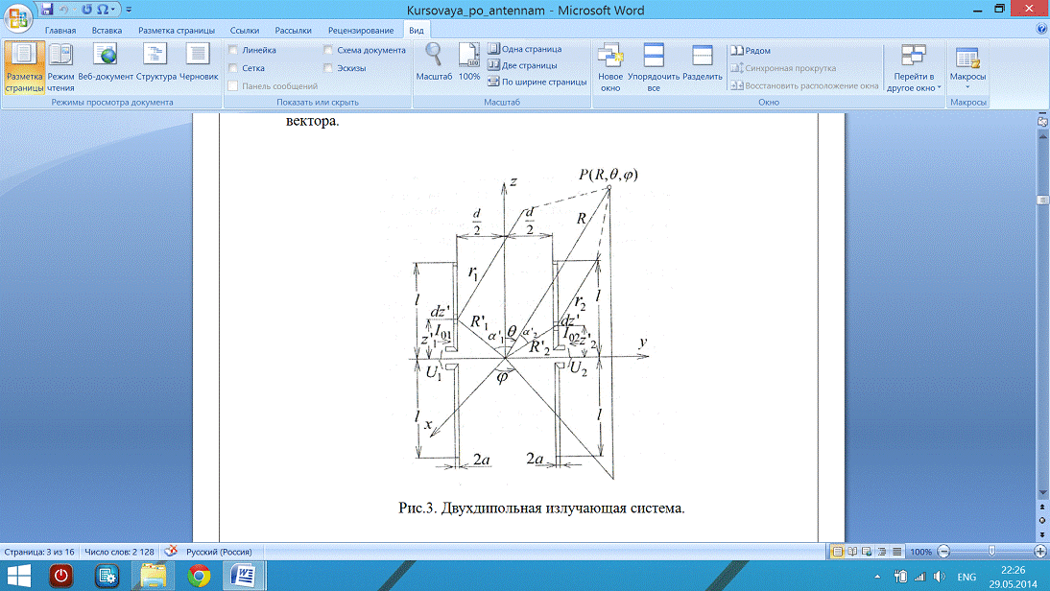This screenshot has width=1050, height=591.
Task: Switch to Outline view (Структура)
Action: point(155,66)
